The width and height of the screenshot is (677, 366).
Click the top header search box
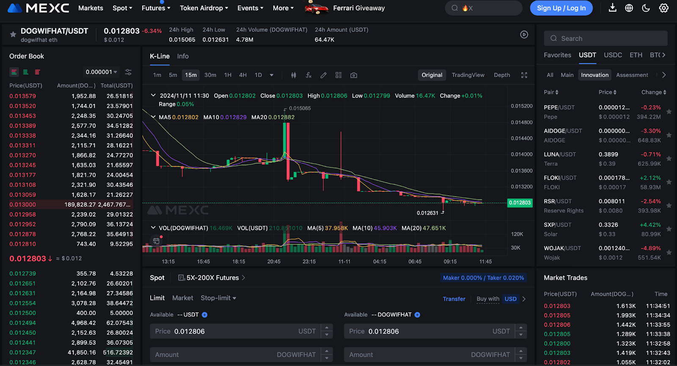pyautogui.click(x=484, y=8)
